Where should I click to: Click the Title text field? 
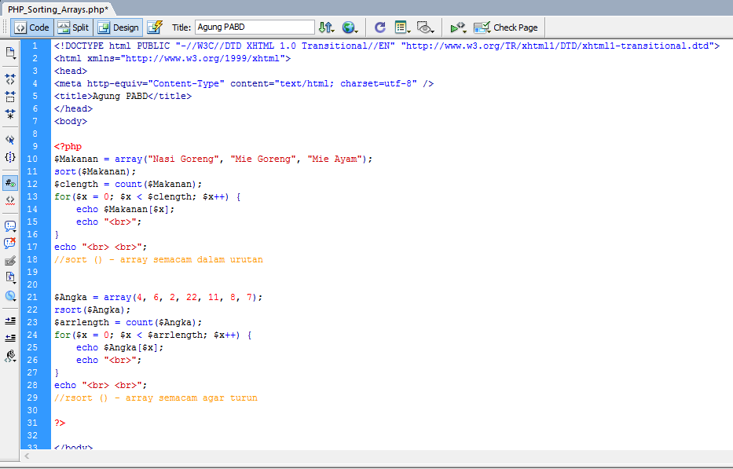point(254,27)
